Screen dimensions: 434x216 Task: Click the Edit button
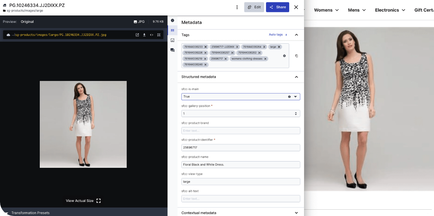(254, 7)
